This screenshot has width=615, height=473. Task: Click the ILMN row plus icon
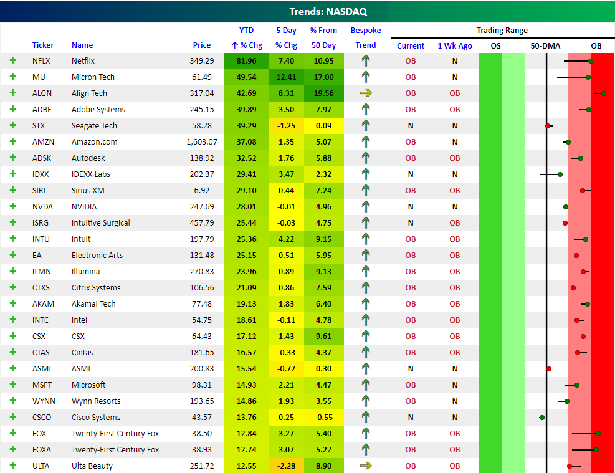tap(13, 271)
